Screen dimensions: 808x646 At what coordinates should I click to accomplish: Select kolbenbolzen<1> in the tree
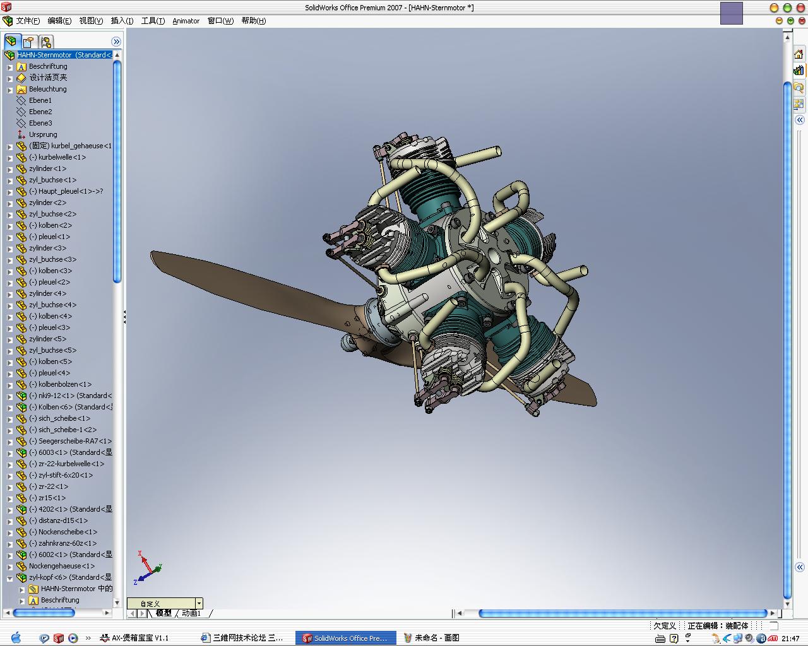coord(60,384)
